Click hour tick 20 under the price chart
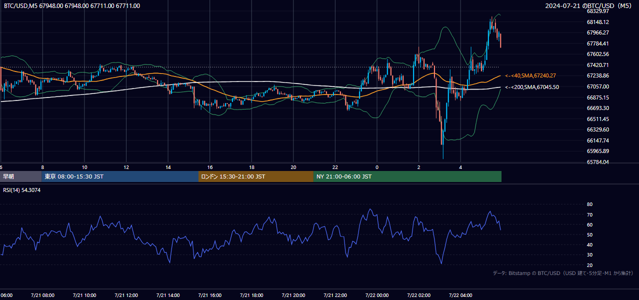The image size is (639, 300). point(293,167)
